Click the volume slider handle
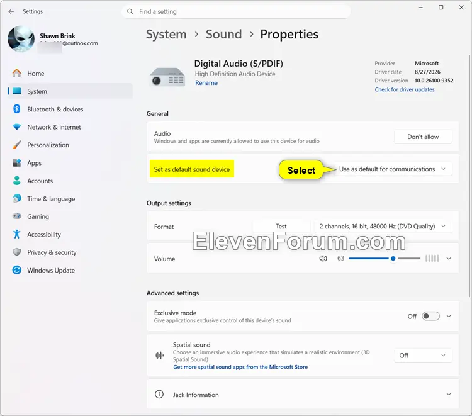Image resolution: width=472 pixels, height=416 pixels. point(393,258)
